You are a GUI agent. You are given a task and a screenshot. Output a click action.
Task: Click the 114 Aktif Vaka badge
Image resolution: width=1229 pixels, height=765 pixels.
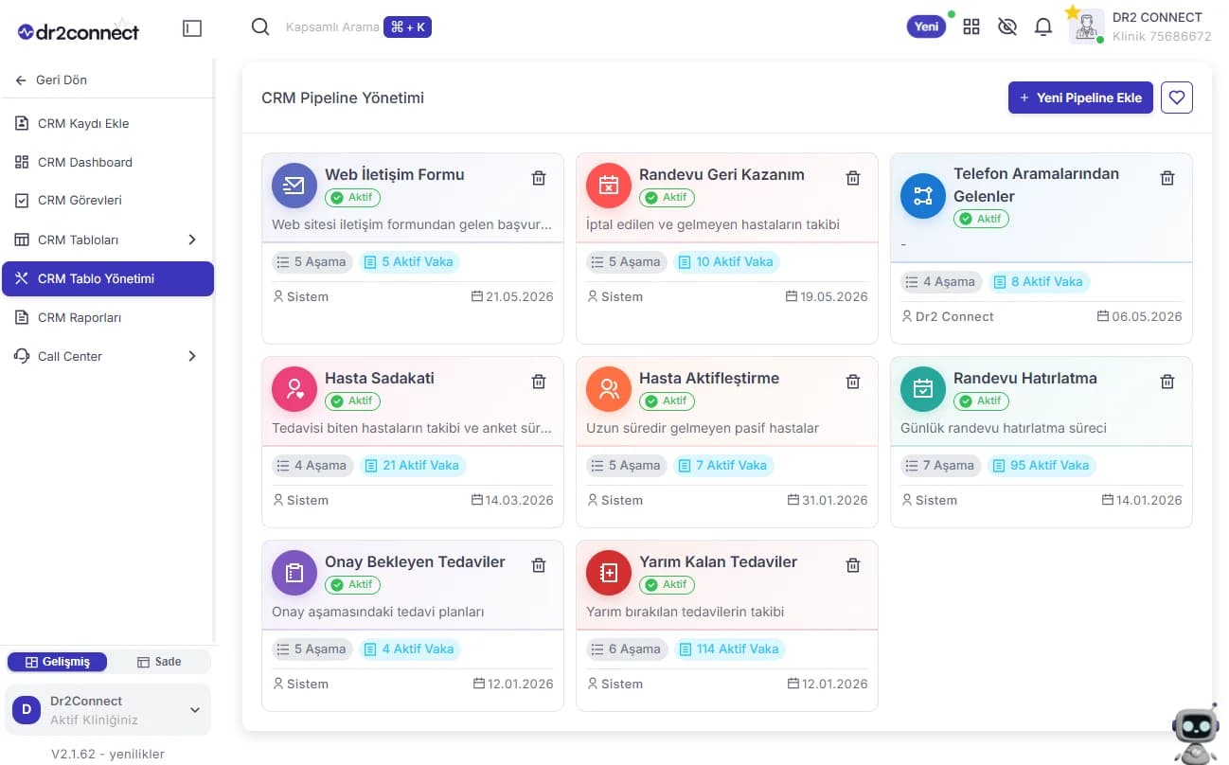pos(728,649)
